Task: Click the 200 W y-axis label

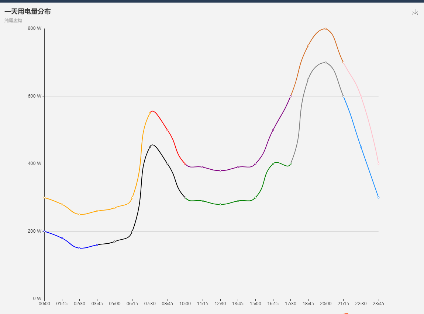Action: (35, 231)
